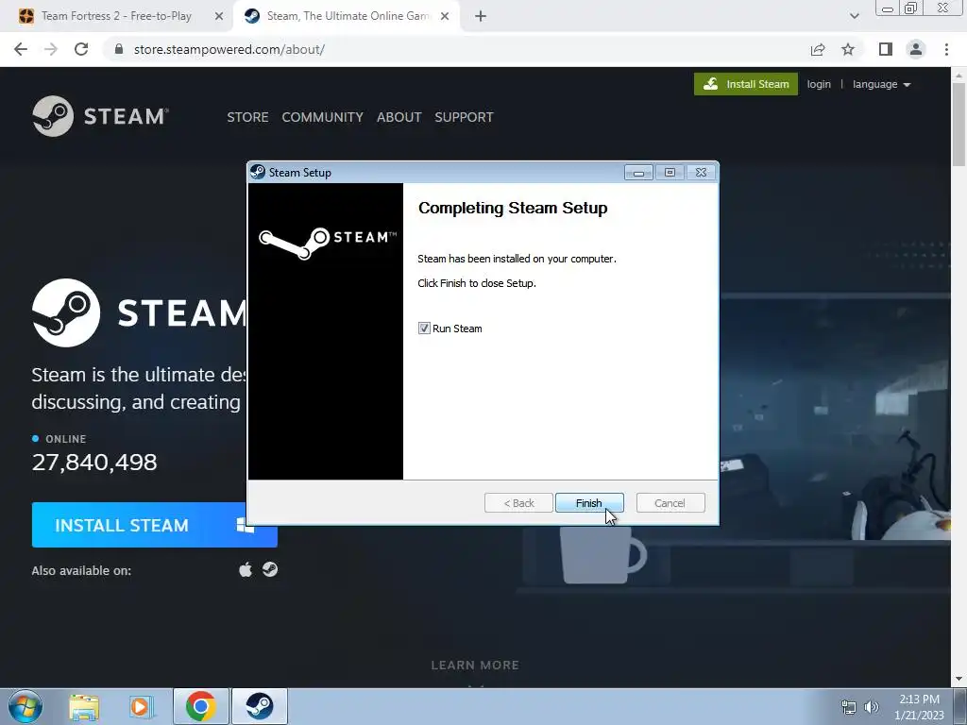The height and width of the screenshot is (725, 967).
Task: Click the browser forward arrow
Action: 51,49
